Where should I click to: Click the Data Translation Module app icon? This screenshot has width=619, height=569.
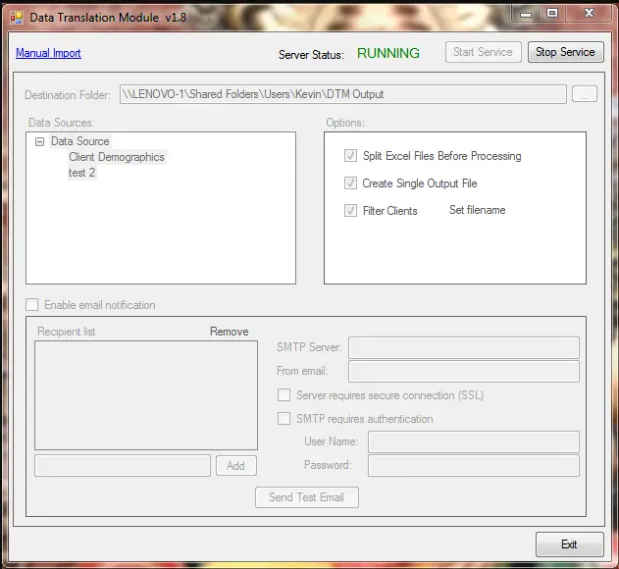coord(17,18)
